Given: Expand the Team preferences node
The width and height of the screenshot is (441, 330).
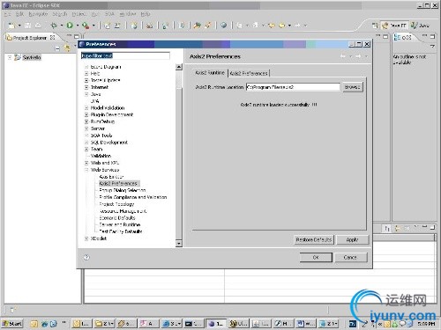Looking at the screenshot, I should coord(86,149).
